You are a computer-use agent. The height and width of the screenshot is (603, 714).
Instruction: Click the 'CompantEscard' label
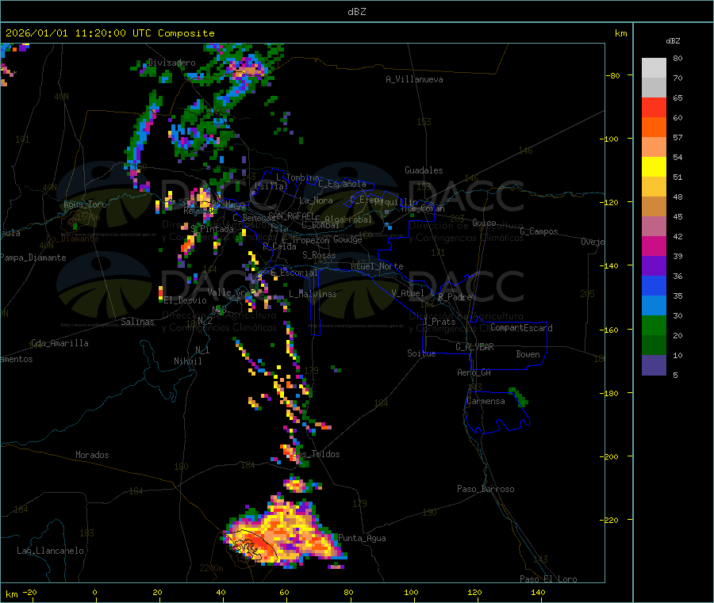[521, 327]
